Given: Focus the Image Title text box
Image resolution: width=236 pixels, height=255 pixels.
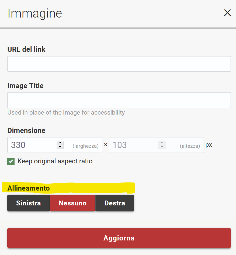Looking at the screenshot, I should pyautogui.click(x=119, y=100).
